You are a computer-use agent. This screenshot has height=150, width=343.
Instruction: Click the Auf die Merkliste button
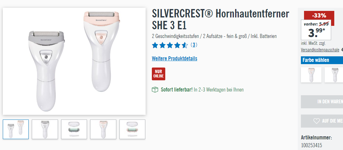[322, 121]
